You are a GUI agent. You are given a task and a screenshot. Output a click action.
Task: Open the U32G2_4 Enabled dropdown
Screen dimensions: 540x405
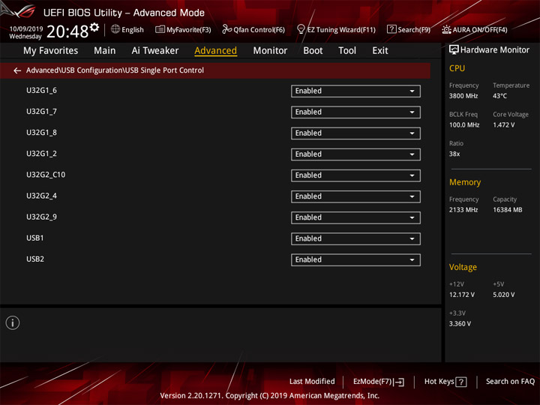pos(355,196)
